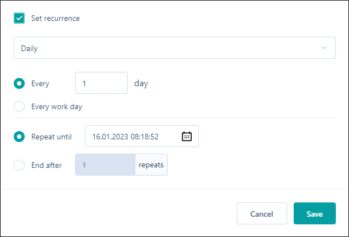Focus the day interval number field
This screenshot has width=349, height=237.
pos(101,83)
